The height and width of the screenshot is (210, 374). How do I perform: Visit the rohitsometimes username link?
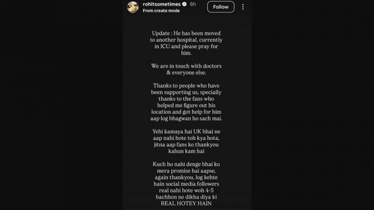pos(161,4)
